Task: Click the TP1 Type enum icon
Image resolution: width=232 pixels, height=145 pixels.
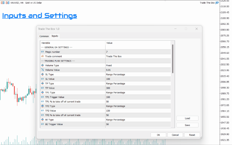Action: (x=42, y=93)
